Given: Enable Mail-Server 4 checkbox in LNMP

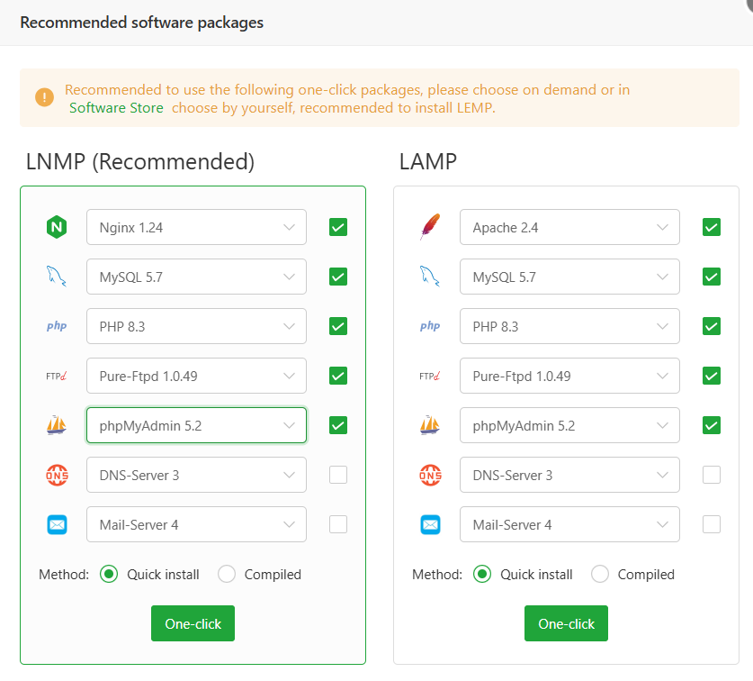Looking at the screenshot, I should tap(338, 524).
